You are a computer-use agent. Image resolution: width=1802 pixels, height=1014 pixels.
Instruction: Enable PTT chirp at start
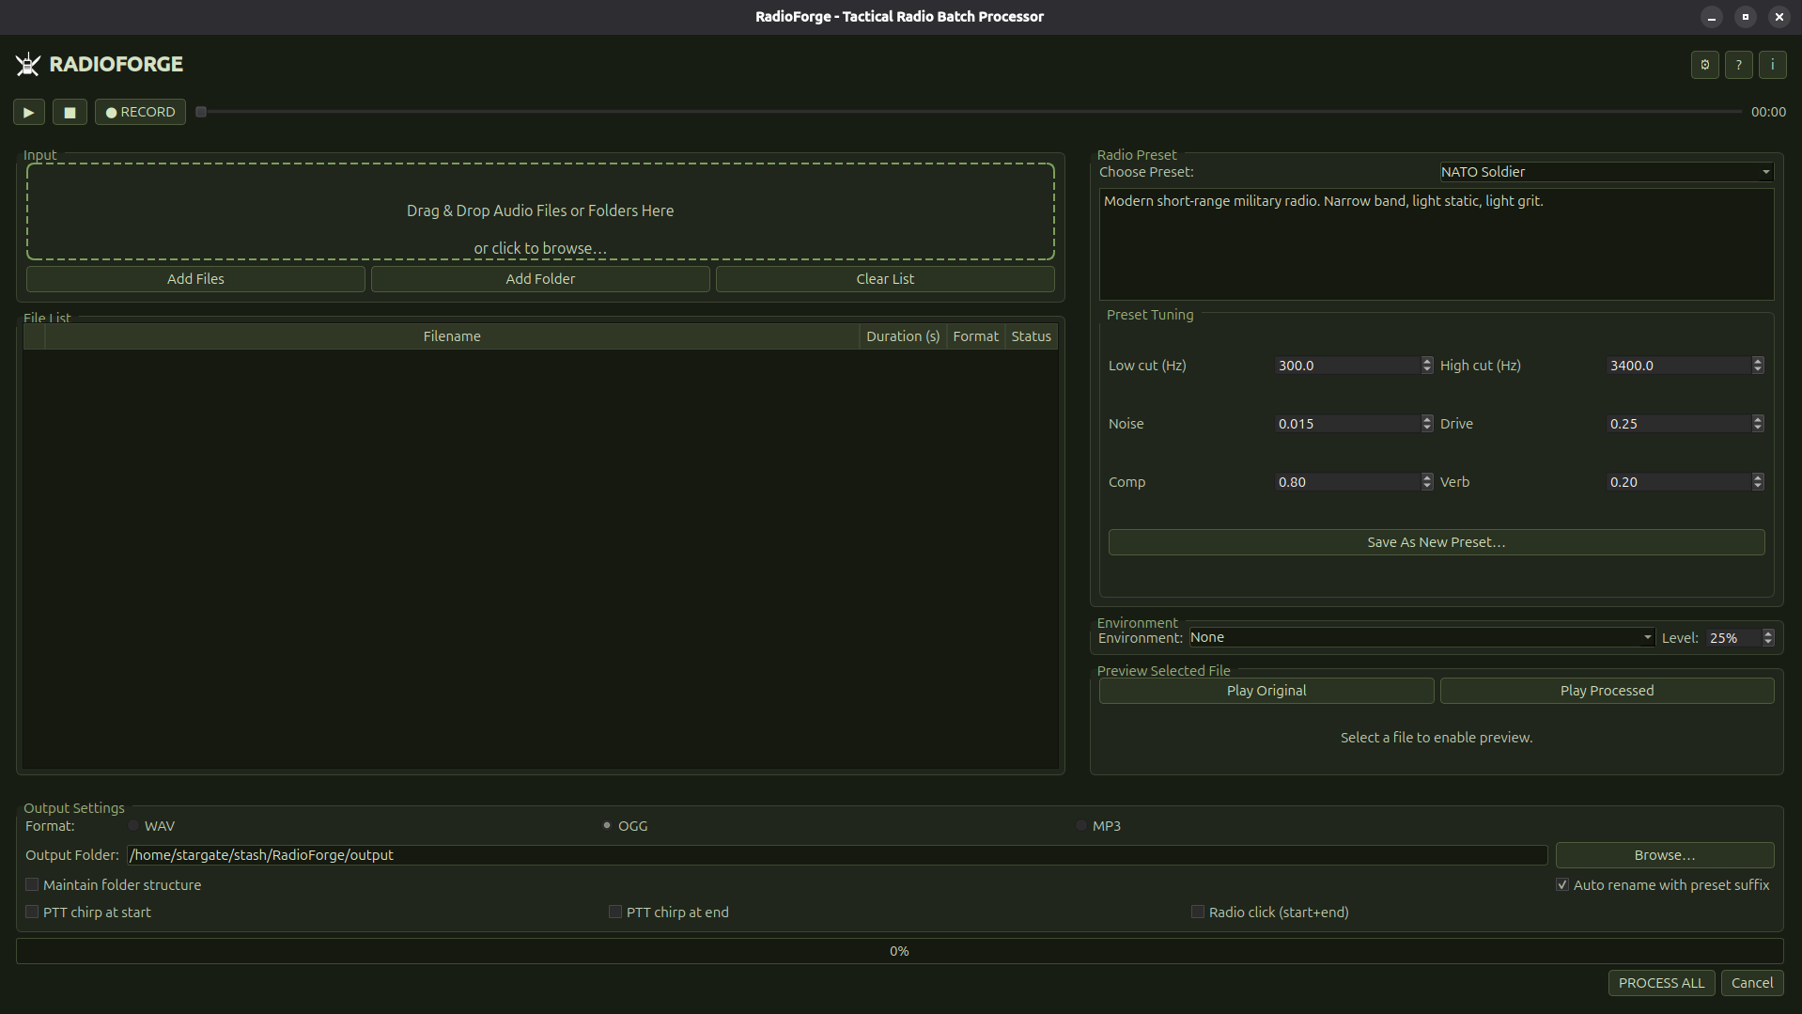(32, 913)
